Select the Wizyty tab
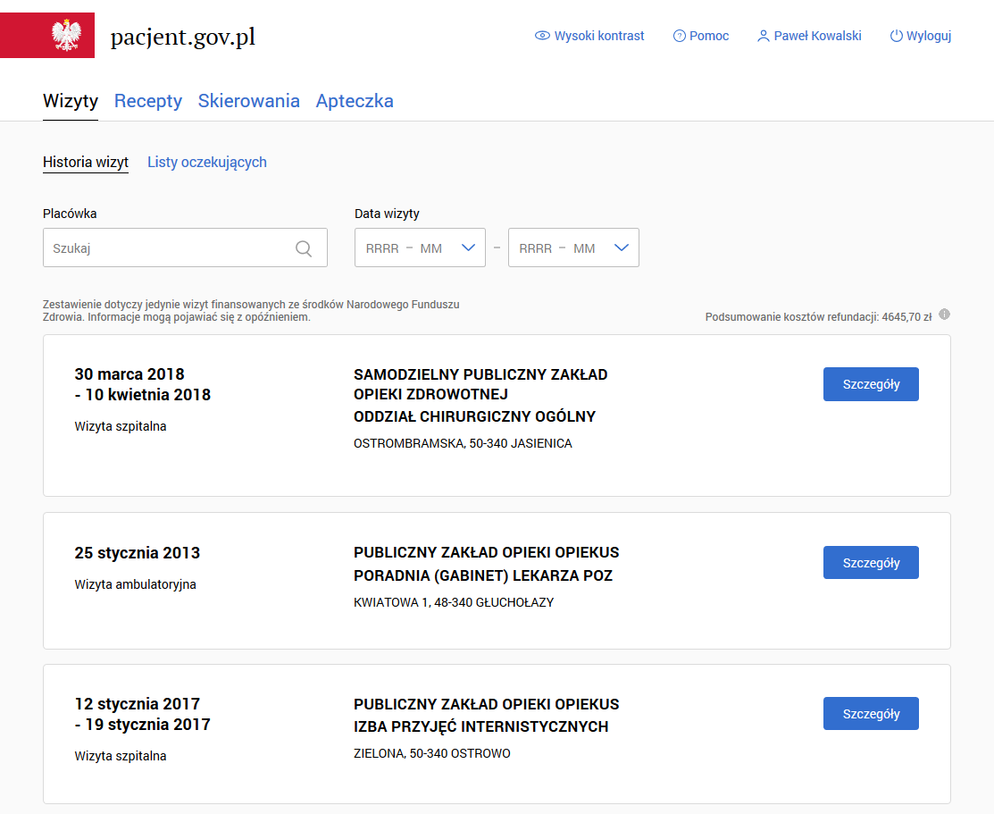The height and width of the screenshot is (814, 994). click(x=71, y=101)
